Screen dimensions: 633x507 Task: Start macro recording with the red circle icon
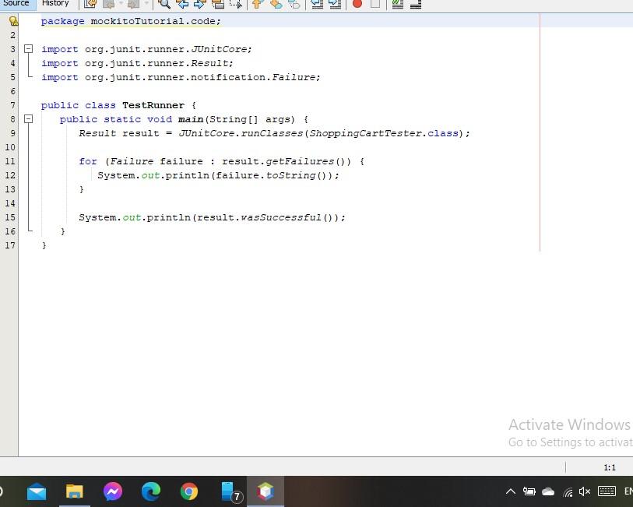(x=358, y=5)
